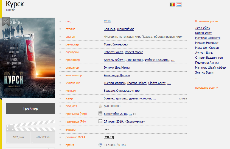Open country link Бельгия
The image size is (230, 149).
coord(110,29)
